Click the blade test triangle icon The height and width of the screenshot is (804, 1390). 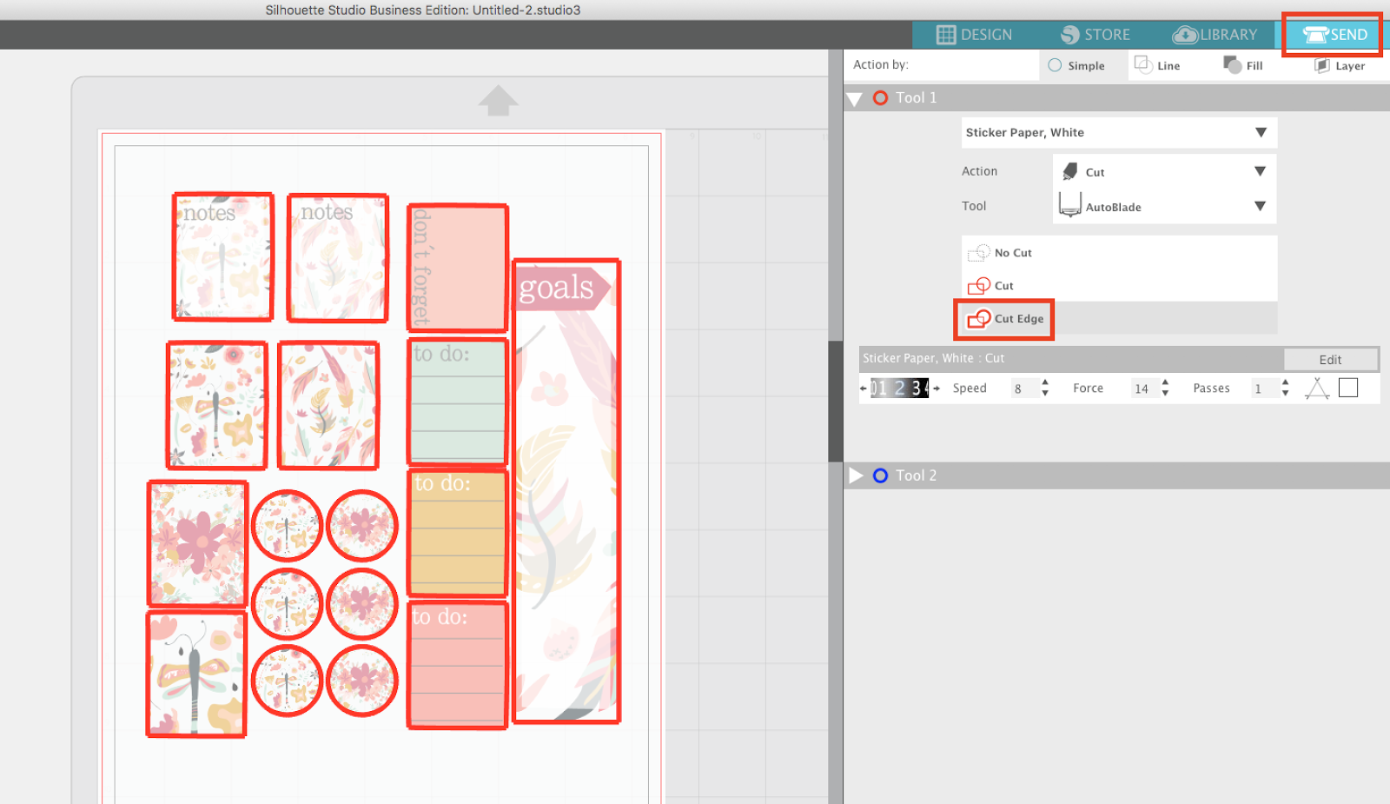coord(1317,388)
